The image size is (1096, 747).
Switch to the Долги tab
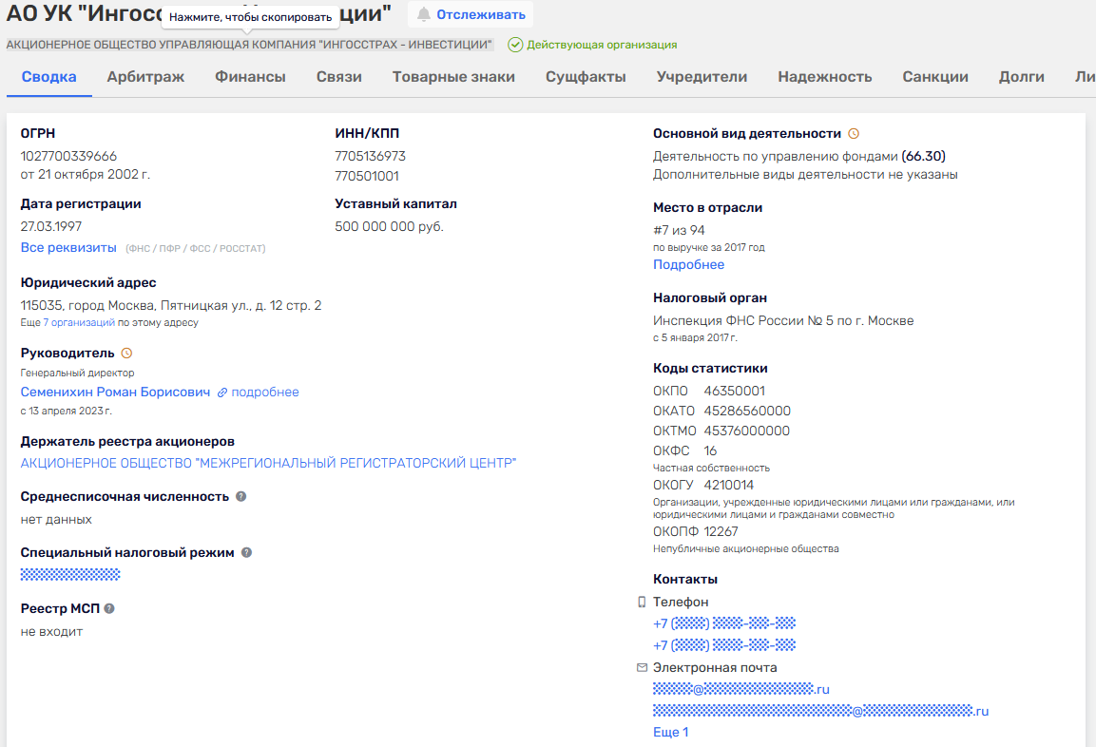point(1021,77)
